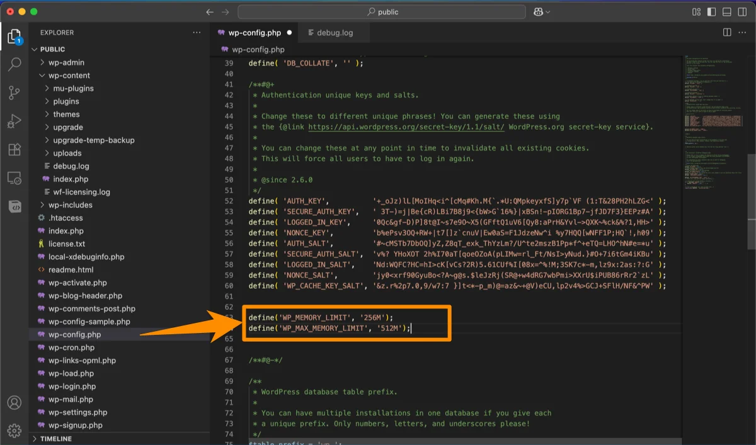Open the Remote Explorer icon
The width and height of the screenshot is (756, 445).
14,178
